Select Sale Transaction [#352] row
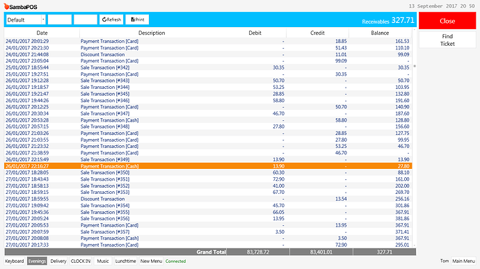Image resolution: width=480 pixels, height=269 pixels. point(208,186)
